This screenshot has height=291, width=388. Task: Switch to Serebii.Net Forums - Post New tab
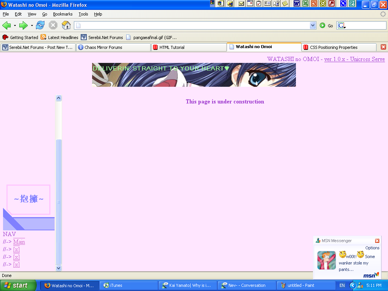[x=38, y=47]
